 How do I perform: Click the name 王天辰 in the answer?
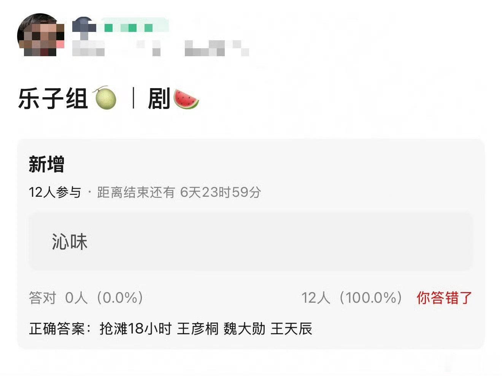(x=291, y=329)
